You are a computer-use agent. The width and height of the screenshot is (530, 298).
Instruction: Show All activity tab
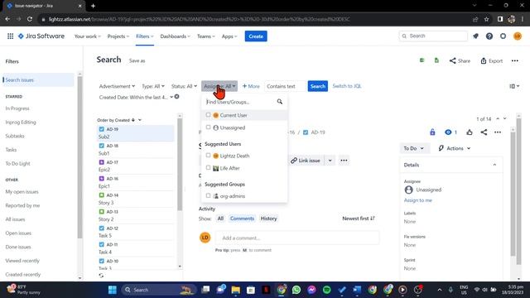click(x=220, y=219)
